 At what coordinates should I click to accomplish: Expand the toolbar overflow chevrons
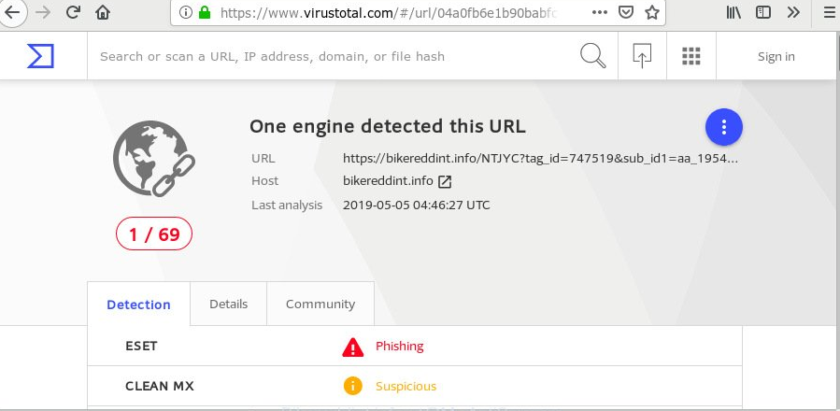pyautogui.click(x=793, y=13)
